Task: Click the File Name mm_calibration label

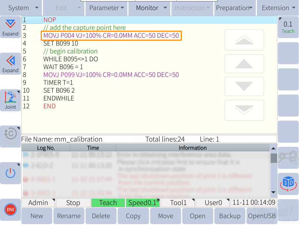Action: [x=62, y=139]
